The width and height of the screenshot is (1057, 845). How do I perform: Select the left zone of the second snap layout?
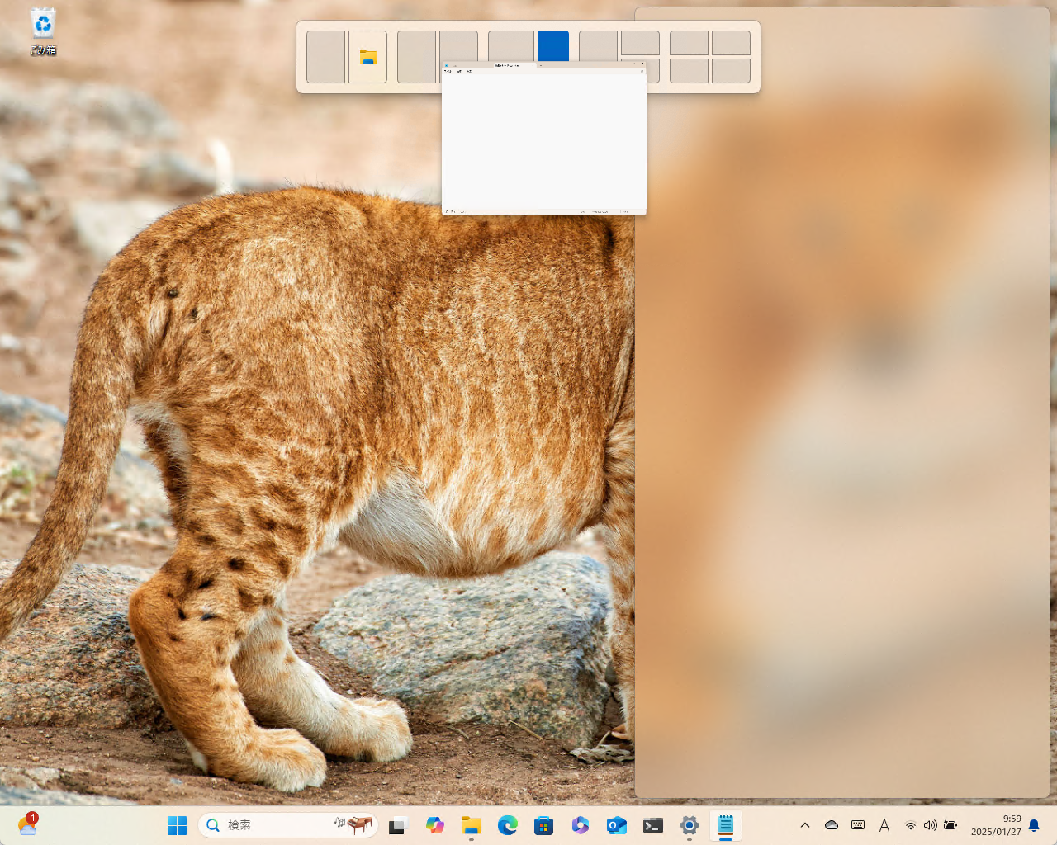coord(416,57)
